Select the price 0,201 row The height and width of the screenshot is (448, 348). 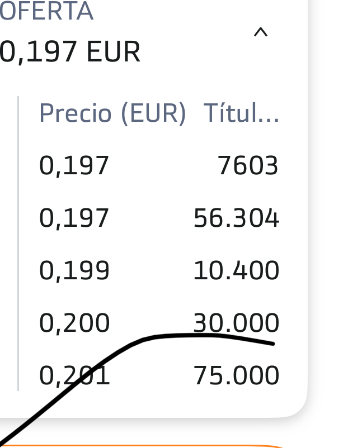pos(159,375)
